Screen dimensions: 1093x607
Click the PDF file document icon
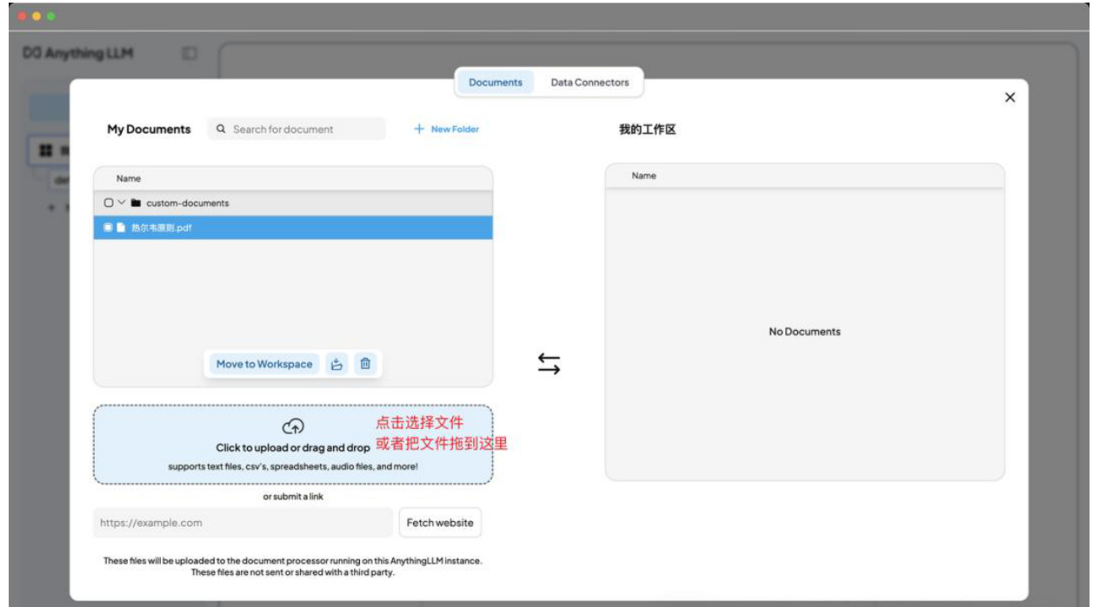[x=122, y=228]
